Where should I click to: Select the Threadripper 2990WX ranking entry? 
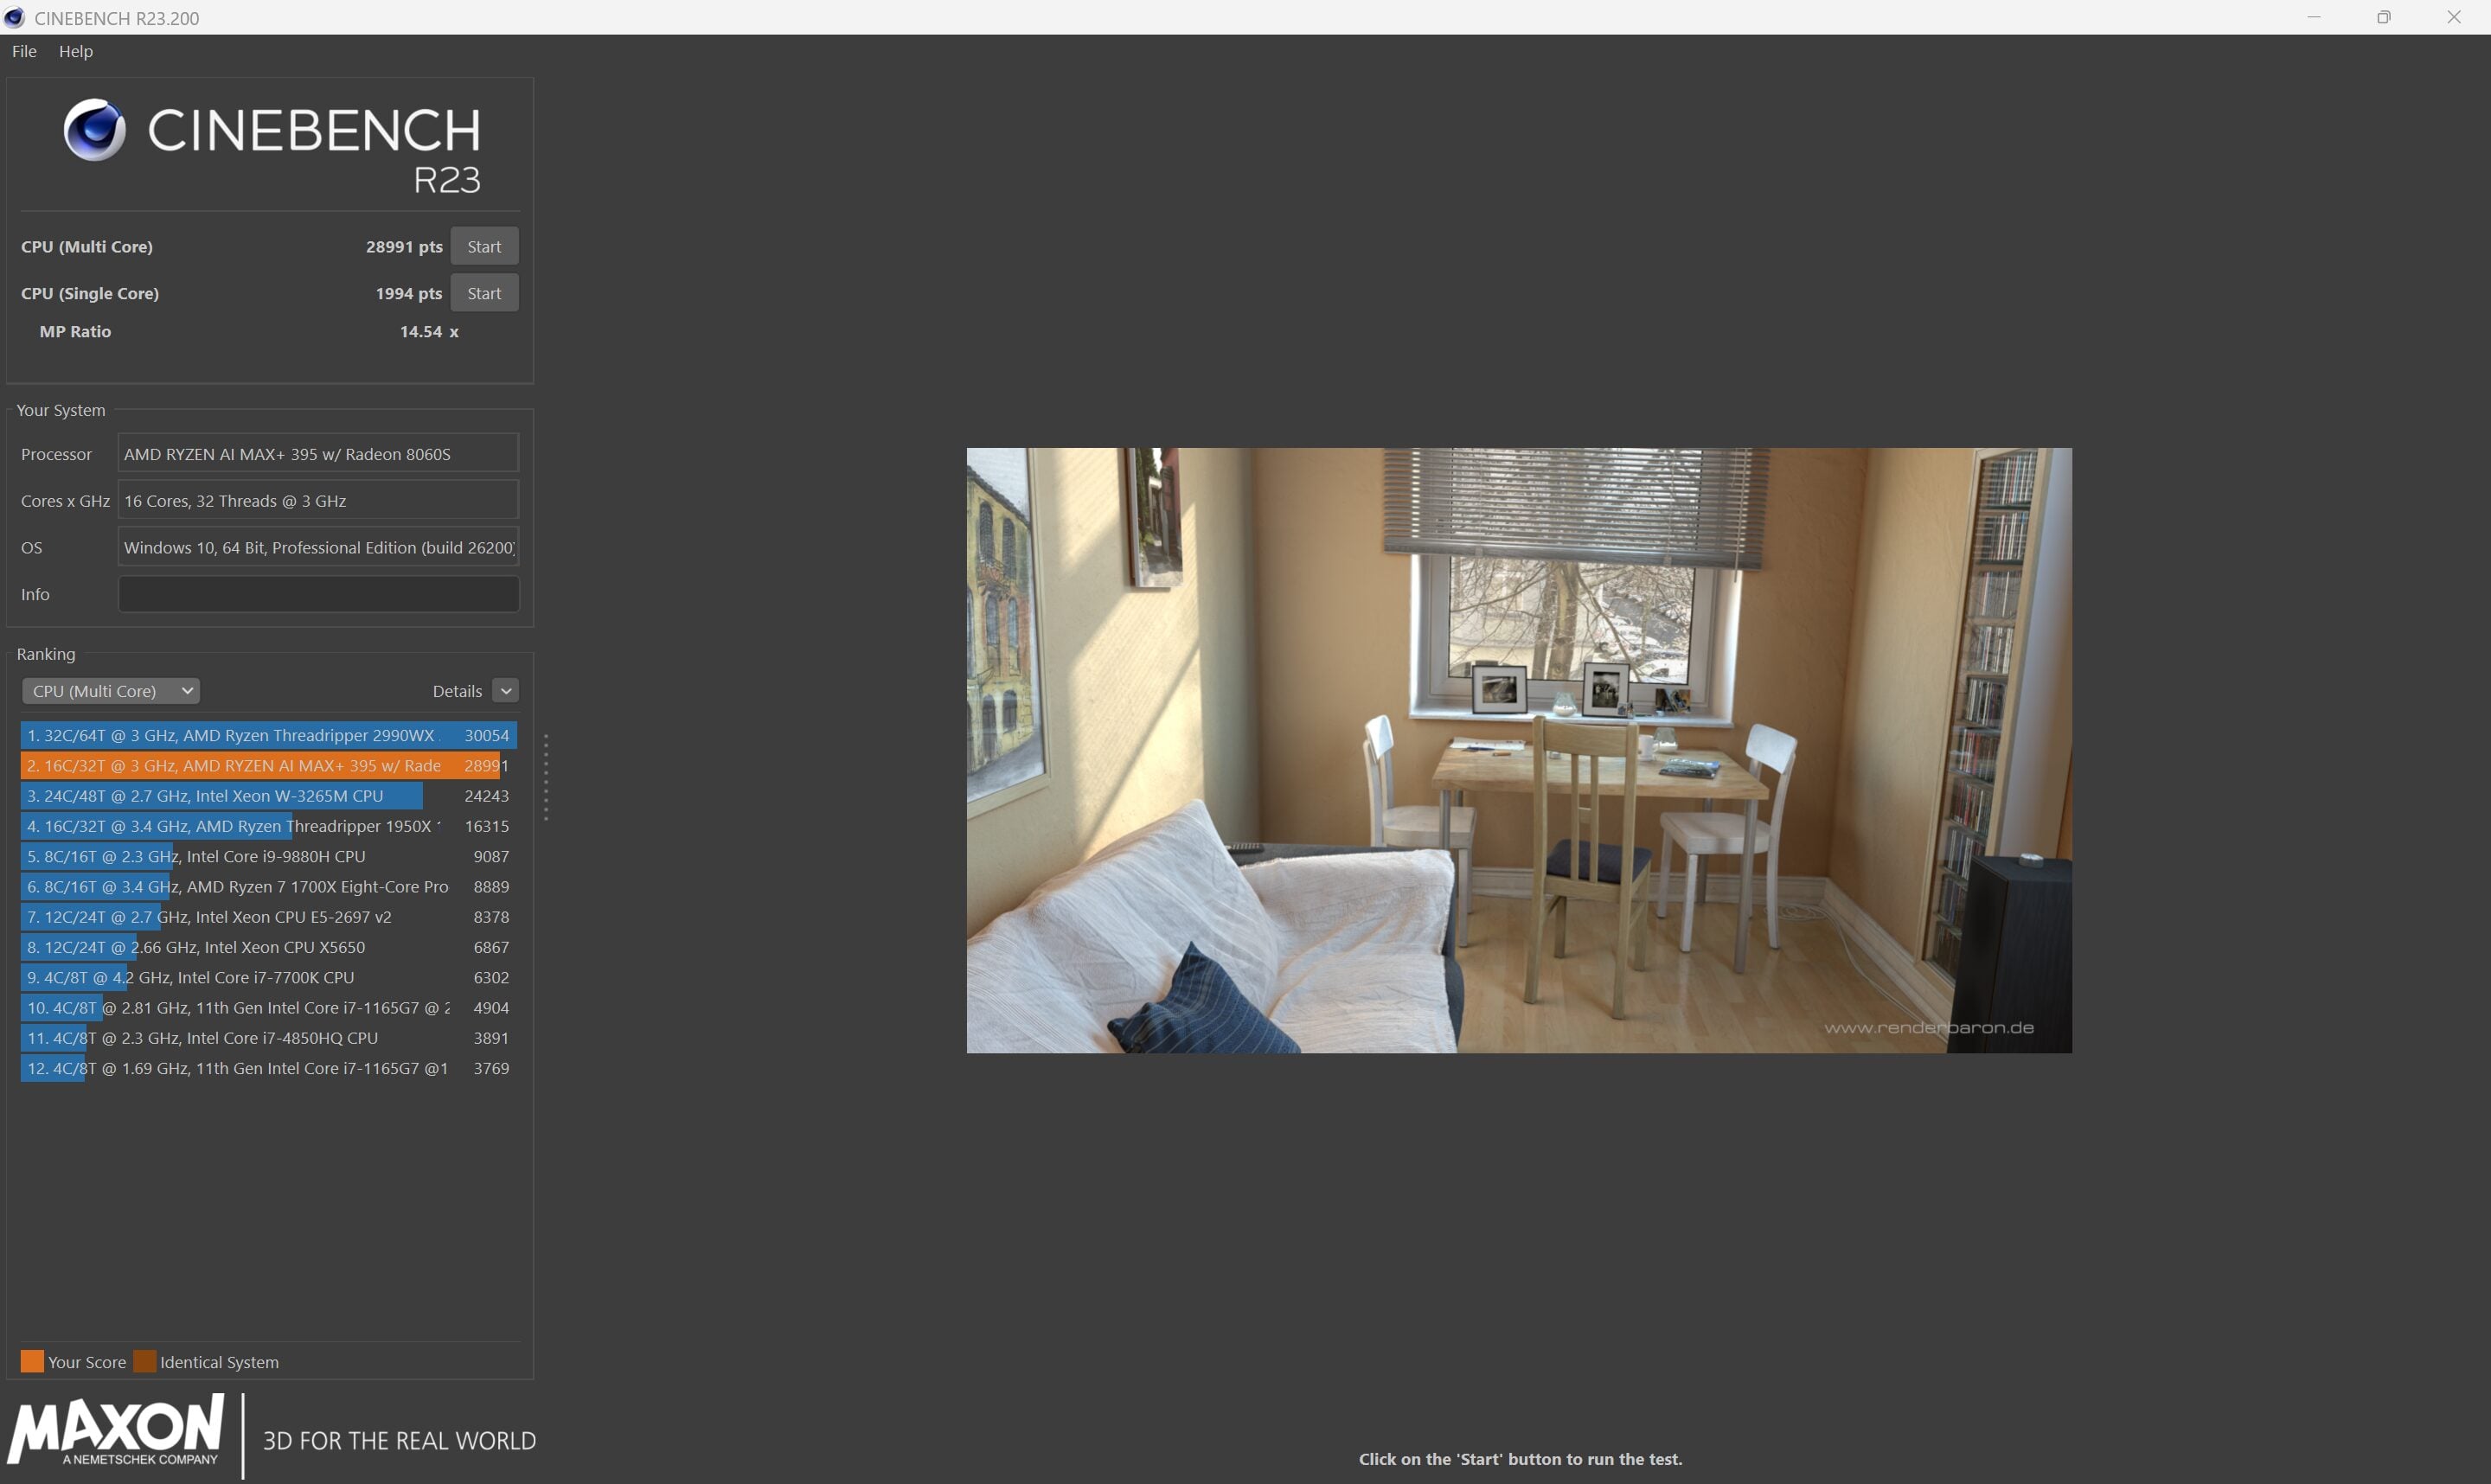(x=268, y=735)
